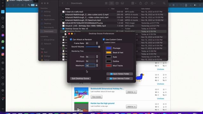The image size is (203, 114).
Task: Click Unshare link beside Bobbledolls project
Action: pos(160,98)
